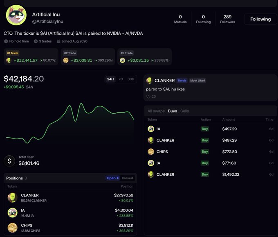Open the #2 Trade card +$3,039.31
Viewport: 278px width, 237px height.
pos(88,57)
